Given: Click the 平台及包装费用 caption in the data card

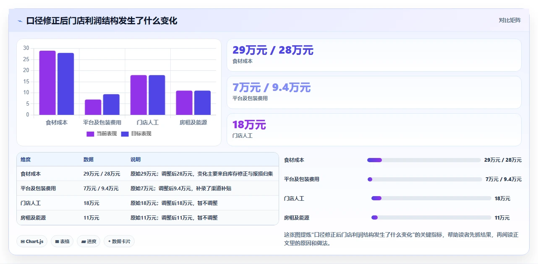Looking at the screenshot, I should click(250, 98).
